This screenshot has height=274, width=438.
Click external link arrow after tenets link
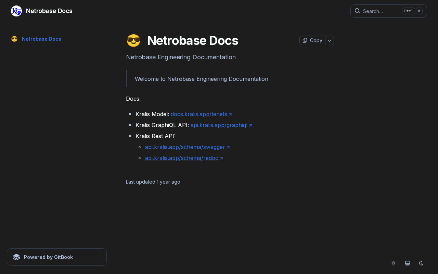[230, 114]
